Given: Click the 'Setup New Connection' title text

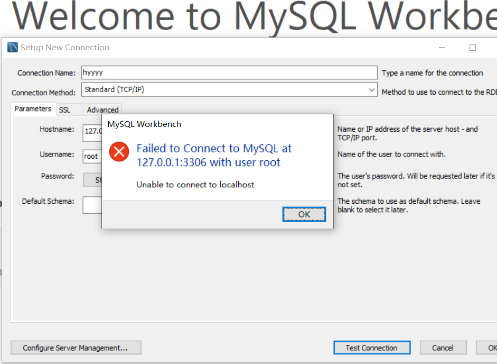Looking at the screenshot, I should [x=65, y=47].
